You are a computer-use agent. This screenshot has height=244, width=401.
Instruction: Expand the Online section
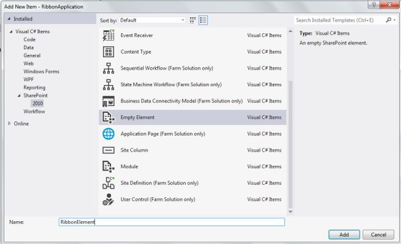click(9, 123)
